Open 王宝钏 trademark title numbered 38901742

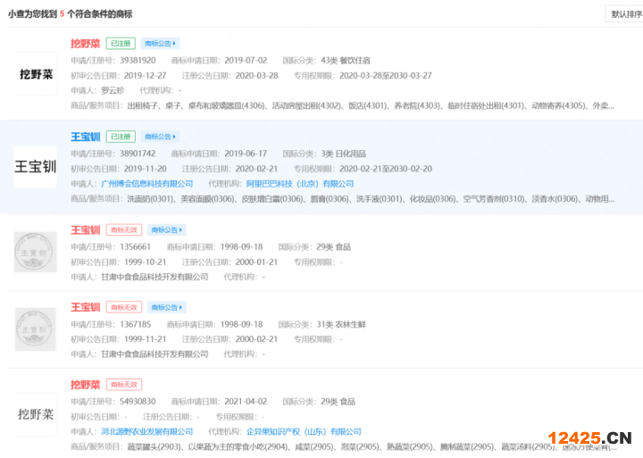click(x=86, y=137)
